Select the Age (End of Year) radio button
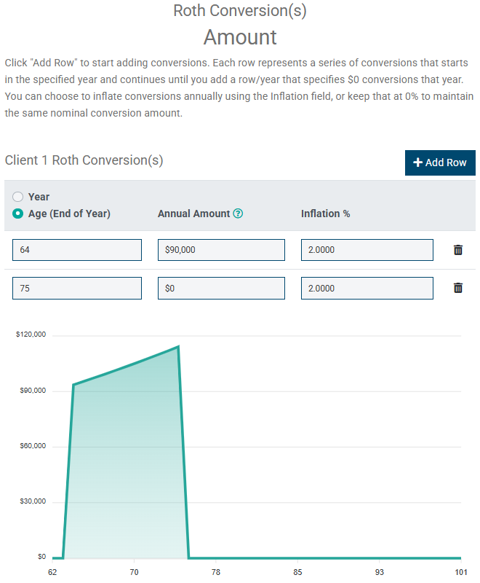The image size is (480, 583). point(17,214)
